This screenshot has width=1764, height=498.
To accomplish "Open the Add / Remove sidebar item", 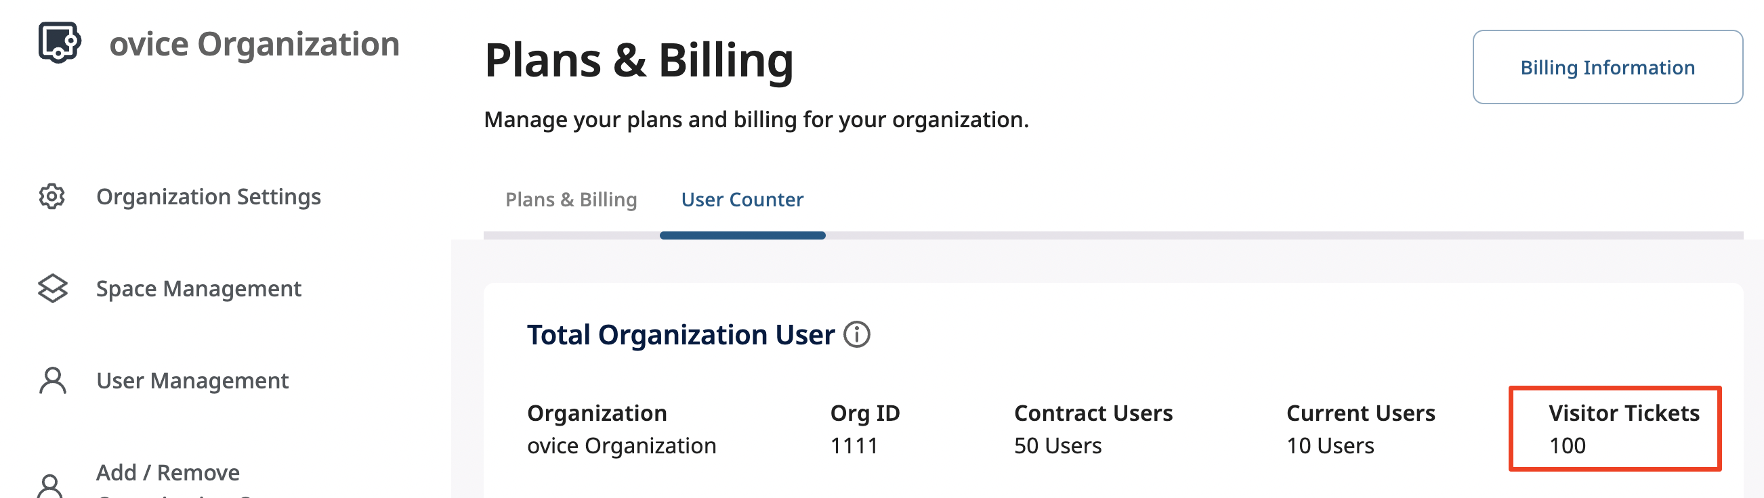I will pos(168,473).
